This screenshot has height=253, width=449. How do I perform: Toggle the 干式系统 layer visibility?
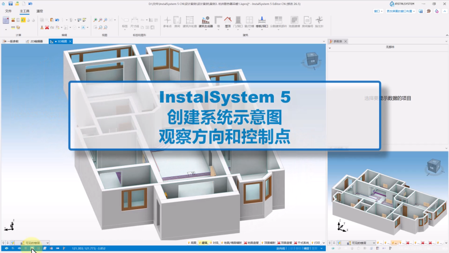tap(302, 243)
